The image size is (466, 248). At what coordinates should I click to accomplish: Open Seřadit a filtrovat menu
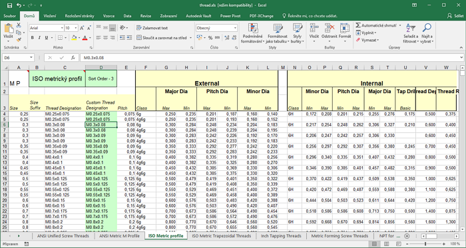(x=411, y=33)
